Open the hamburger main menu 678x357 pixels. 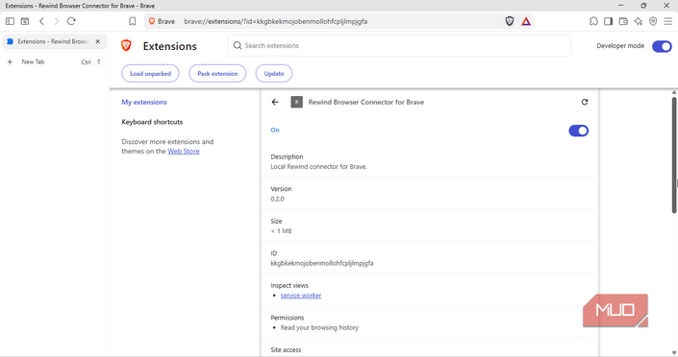[668, 21]
